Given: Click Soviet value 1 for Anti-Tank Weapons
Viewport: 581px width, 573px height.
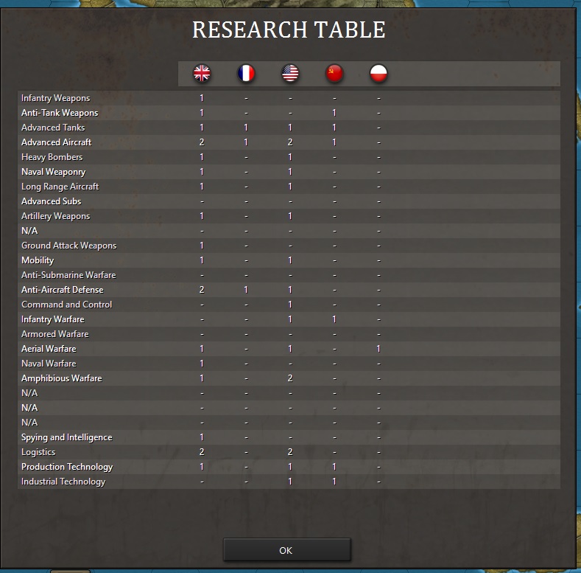Looking at the screenshot, I should click(x=334, y=113).
